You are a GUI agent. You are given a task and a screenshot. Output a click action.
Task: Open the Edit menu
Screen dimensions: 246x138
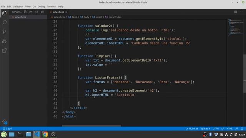pyautogui.click(x=9, y=7)
